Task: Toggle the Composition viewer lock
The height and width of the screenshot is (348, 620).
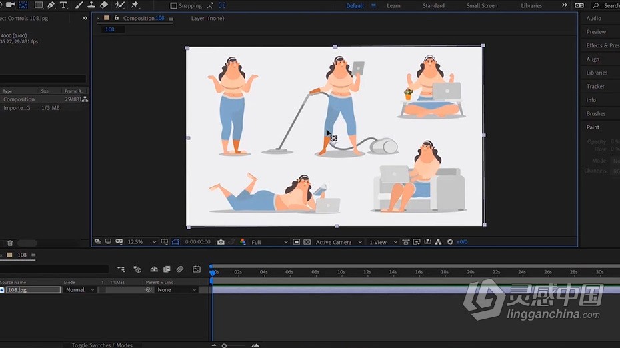Action: coord(116,18)
